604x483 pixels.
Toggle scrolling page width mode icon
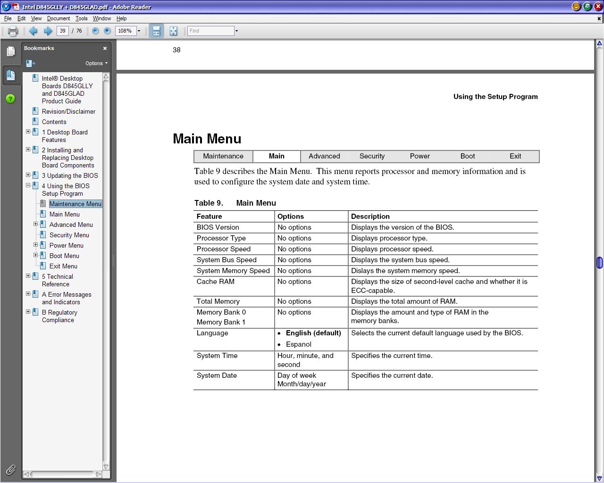(156, 31)
